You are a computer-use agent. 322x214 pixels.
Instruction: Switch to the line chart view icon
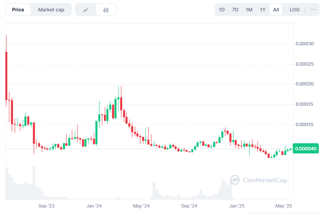(x=86, y=10)
